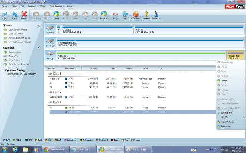Select the 111.79 GB disk icon
The width and height of the screenshot is (246, 153).
click(50, 41)
